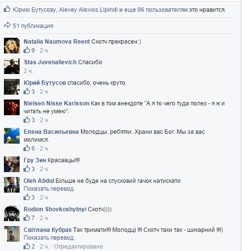Open Natalia Naumova Reent's profile name link

57,42
